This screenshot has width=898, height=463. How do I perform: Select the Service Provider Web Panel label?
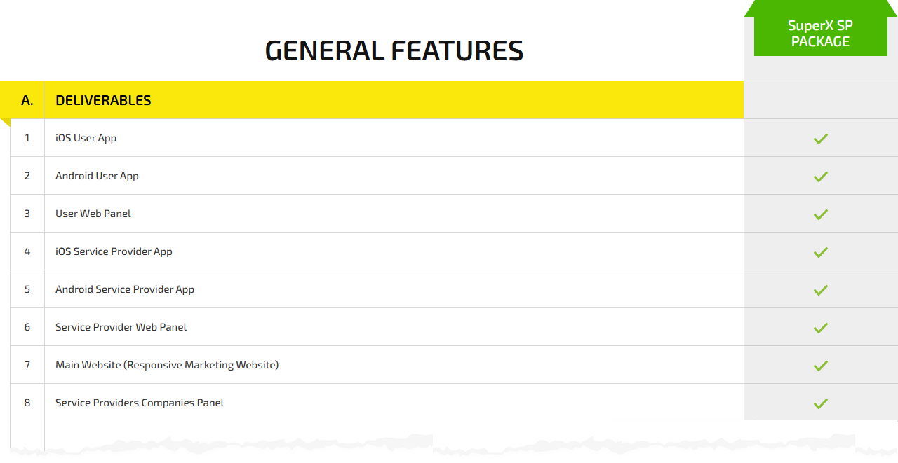[121, 327]
